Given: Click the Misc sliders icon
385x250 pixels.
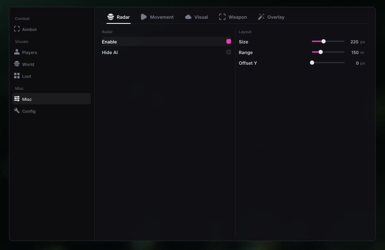Looking at the screenshot, I should coord(17,99).
